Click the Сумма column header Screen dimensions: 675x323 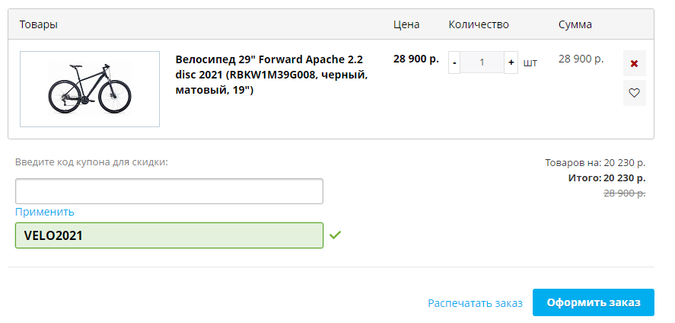(x=575, y=24)
